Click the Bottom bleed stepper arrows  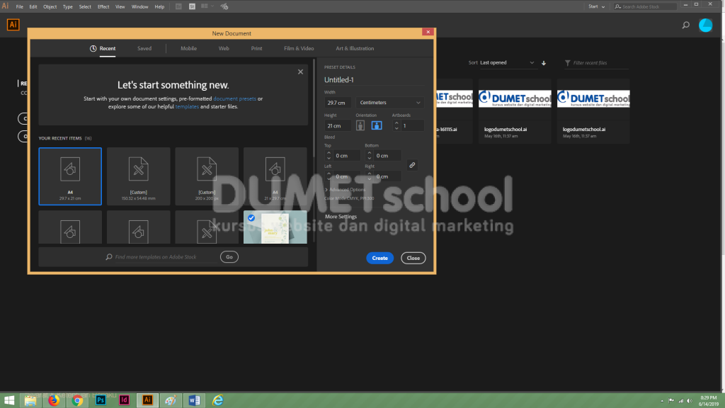(369, 155)
